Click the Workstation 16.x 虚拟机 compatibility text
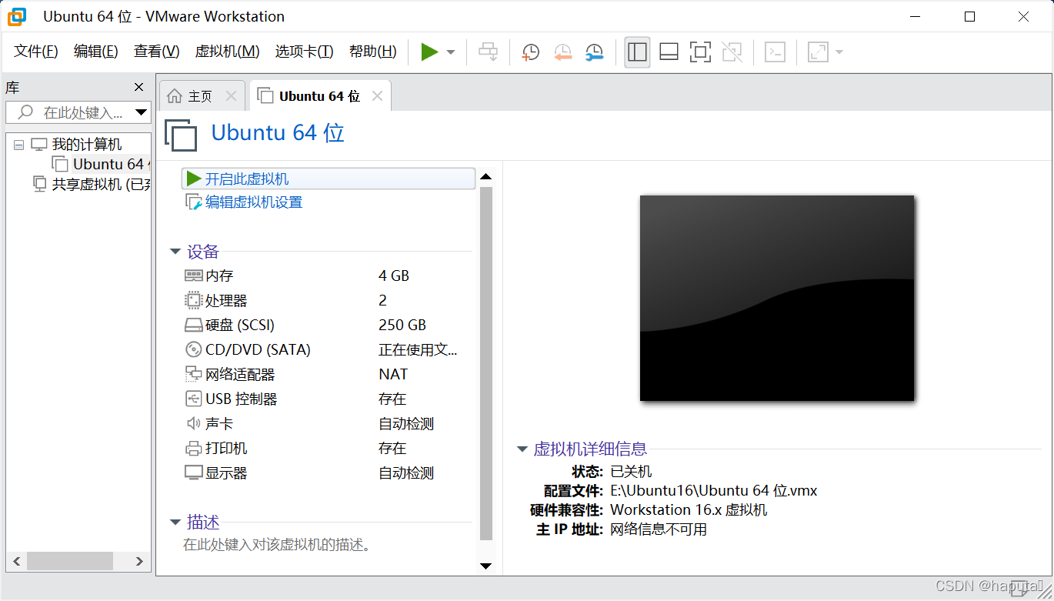1054x601 pixels. 689,509
